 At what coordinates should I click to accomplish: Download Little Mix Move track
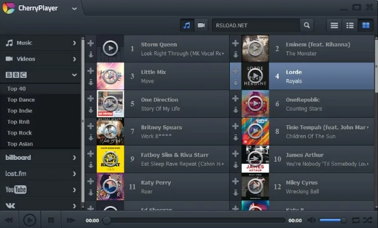[x=91, y=83]
